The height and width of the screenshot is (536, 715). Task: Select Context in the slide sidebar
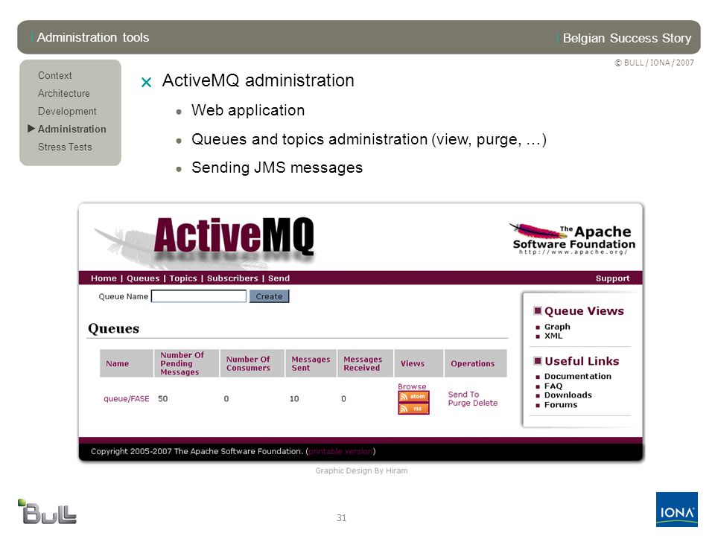coord(54,75)
